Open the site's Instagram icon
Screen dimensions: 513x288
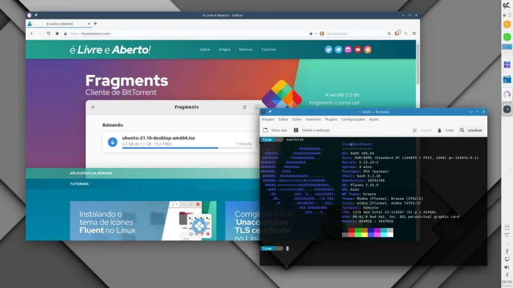[348, 49]
